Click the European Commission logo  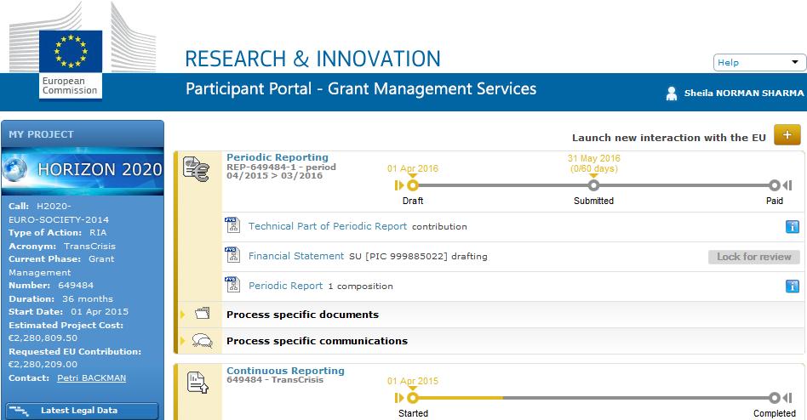pyautogui.click(x=83, y=51)
